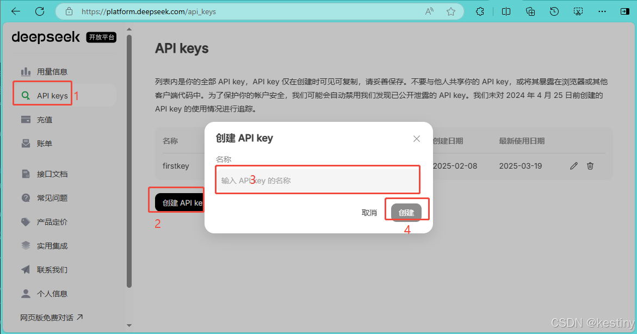
Task: Click 取消 to cancel the dialog
Action: [x=369, y=213]
